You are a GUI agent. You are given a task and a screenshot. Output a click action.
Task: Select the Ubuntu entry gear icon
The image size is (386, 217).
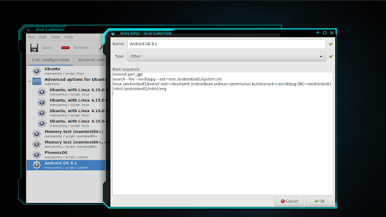(x=37, y=71)
